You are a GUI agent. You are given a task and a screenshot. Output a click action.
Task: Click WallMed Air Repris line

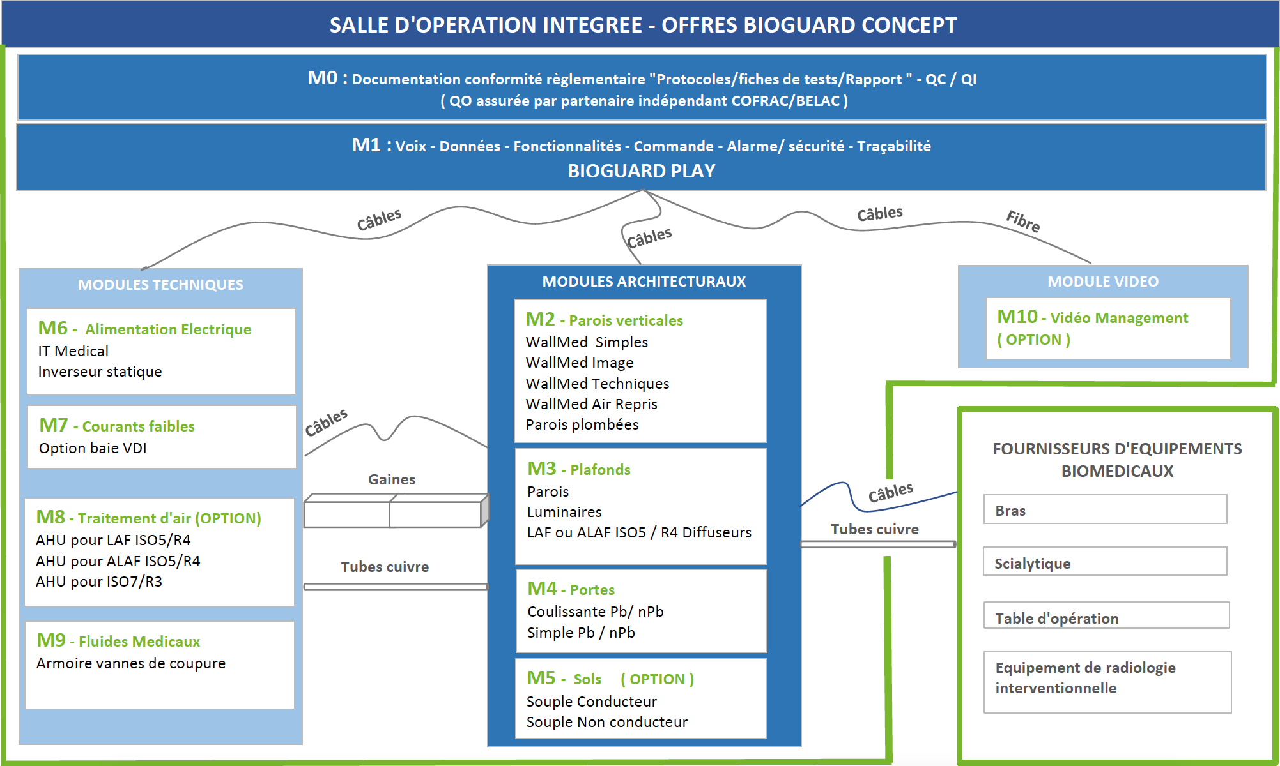[x=591, y=404]
